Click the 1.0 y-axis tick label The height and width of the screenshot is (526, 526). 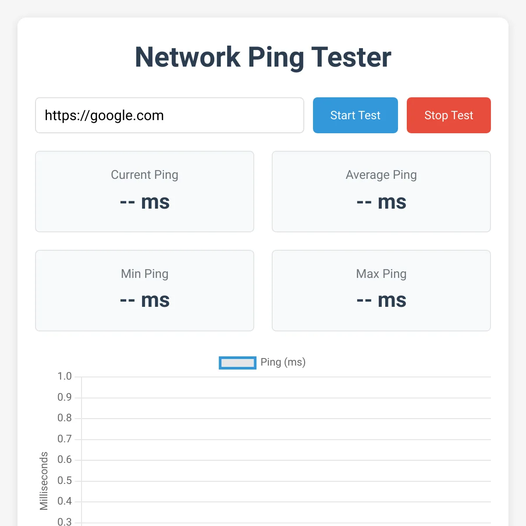point(64,377)
